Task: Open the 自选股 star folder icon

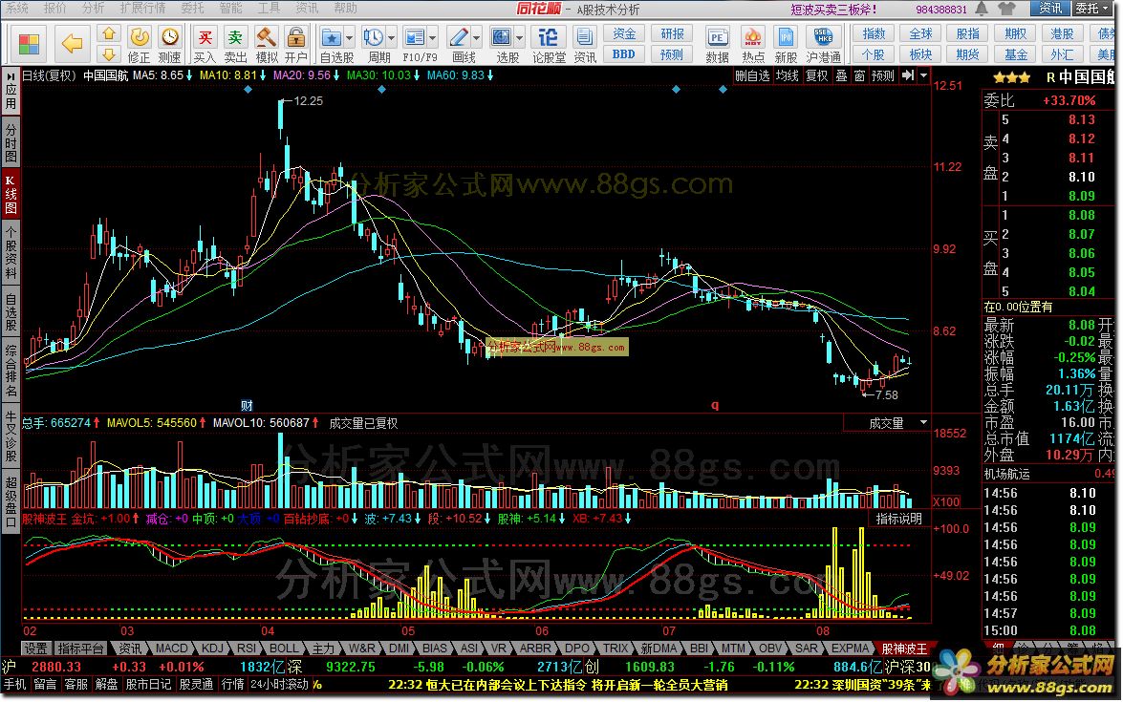Action: pyautogui.click(x=331, y=44)
